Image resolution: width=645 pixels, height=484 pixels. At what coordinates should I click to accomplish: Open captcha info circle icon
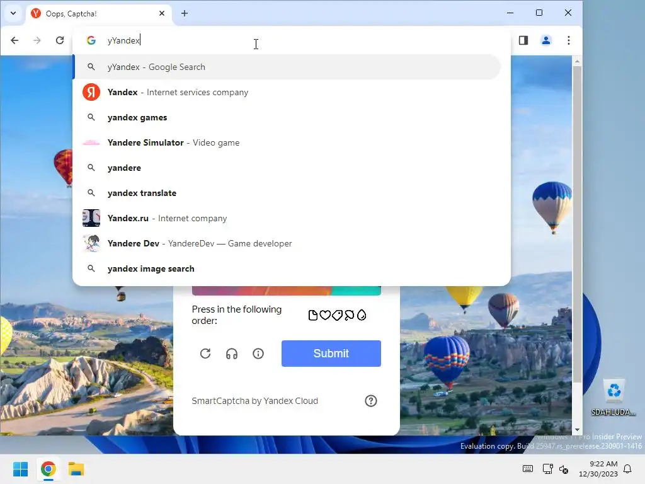258,354
